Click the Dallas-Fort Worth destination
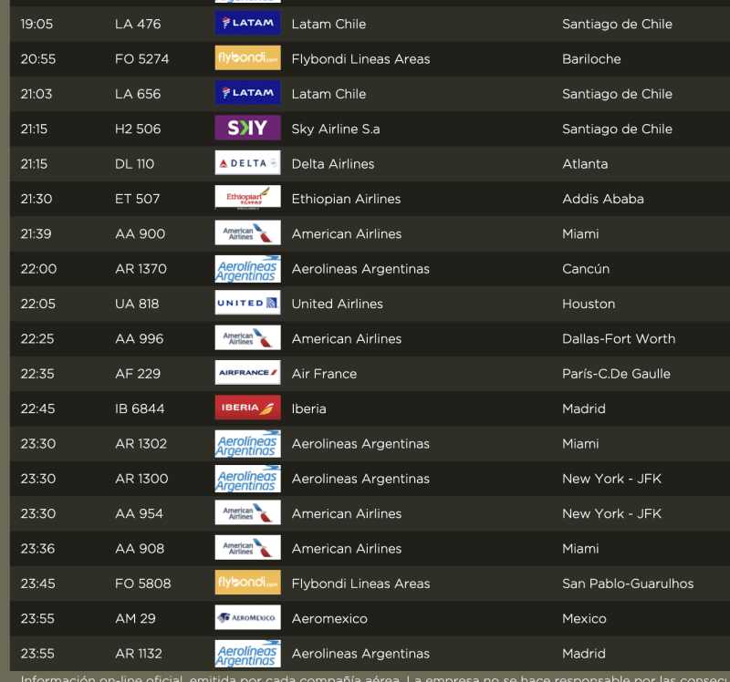 pos(619,338)
